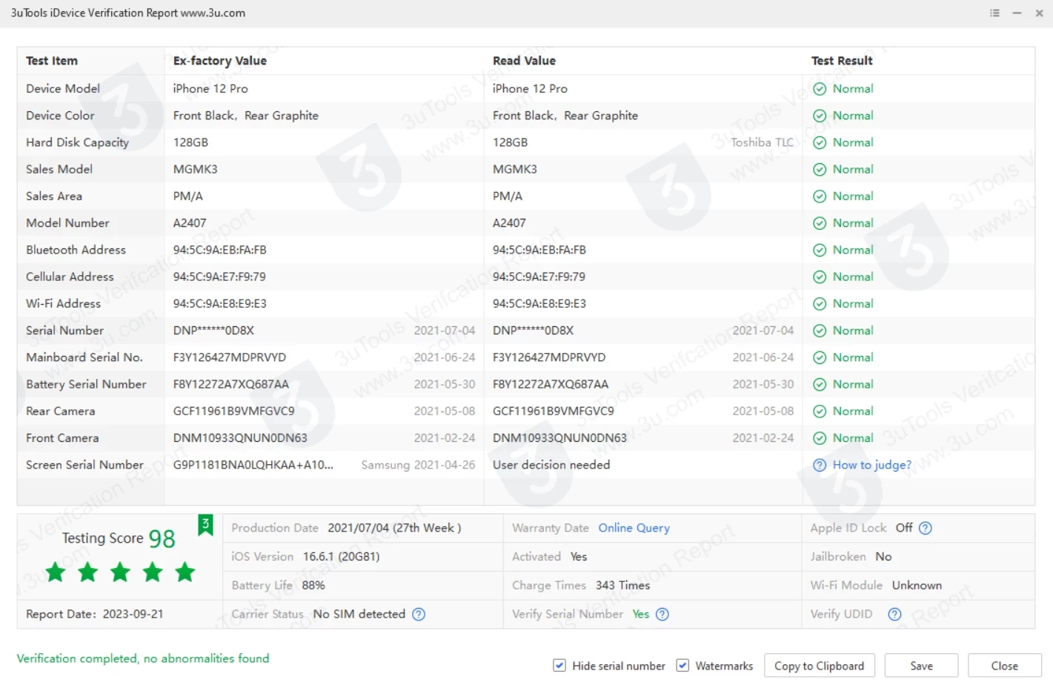Screen dimensions: 1053x691
Task: Click green check icon in Mainboard Serial row
Action: (820, 357)
